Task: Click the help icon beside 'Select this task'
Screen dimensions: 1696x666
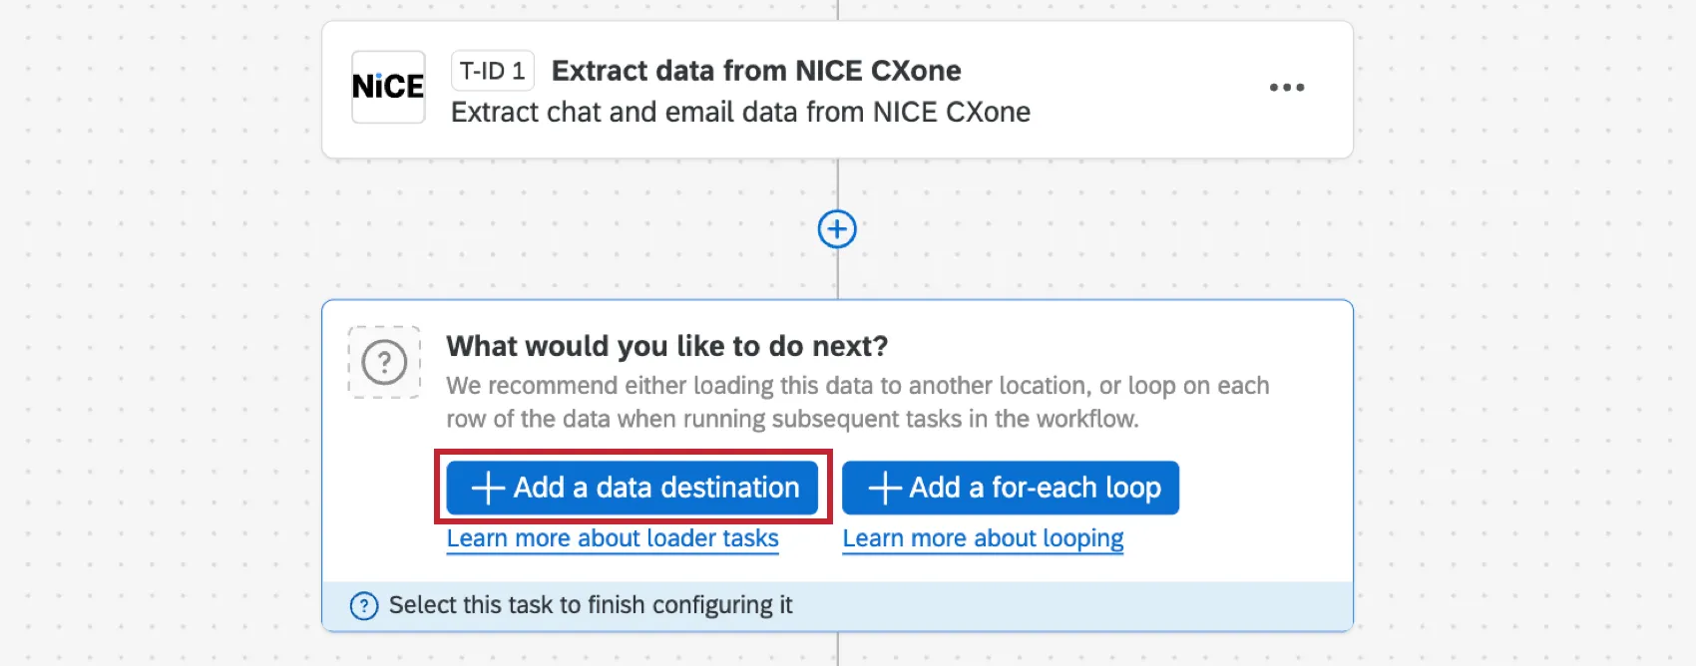Action: 364,605
